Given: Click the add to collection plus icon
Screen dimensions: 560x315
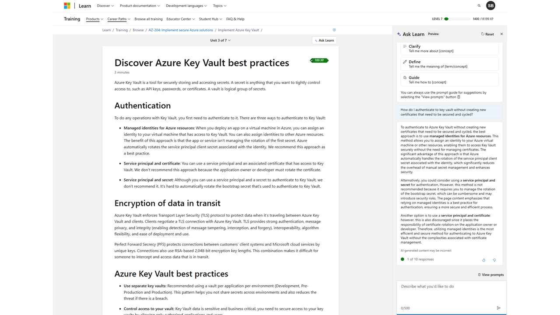Looking at the screenshot, I should 334,30.
